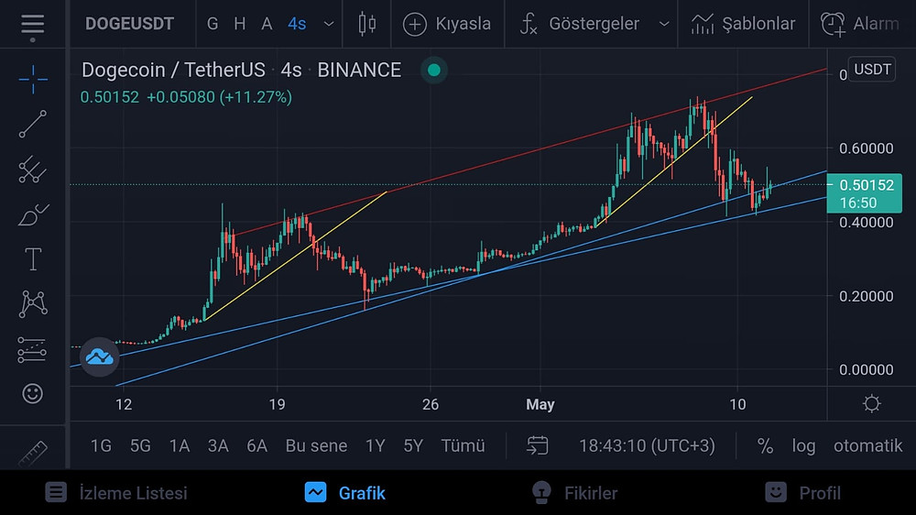Select the brush drawing tool
The image size is (916, 515).
pos(33,214)
